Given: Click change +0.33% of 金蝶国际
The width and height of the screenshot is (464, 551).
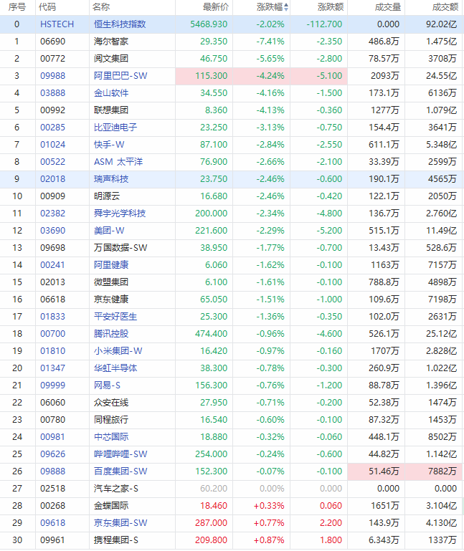Looking at the screenshot, I should tap(269, 507).
